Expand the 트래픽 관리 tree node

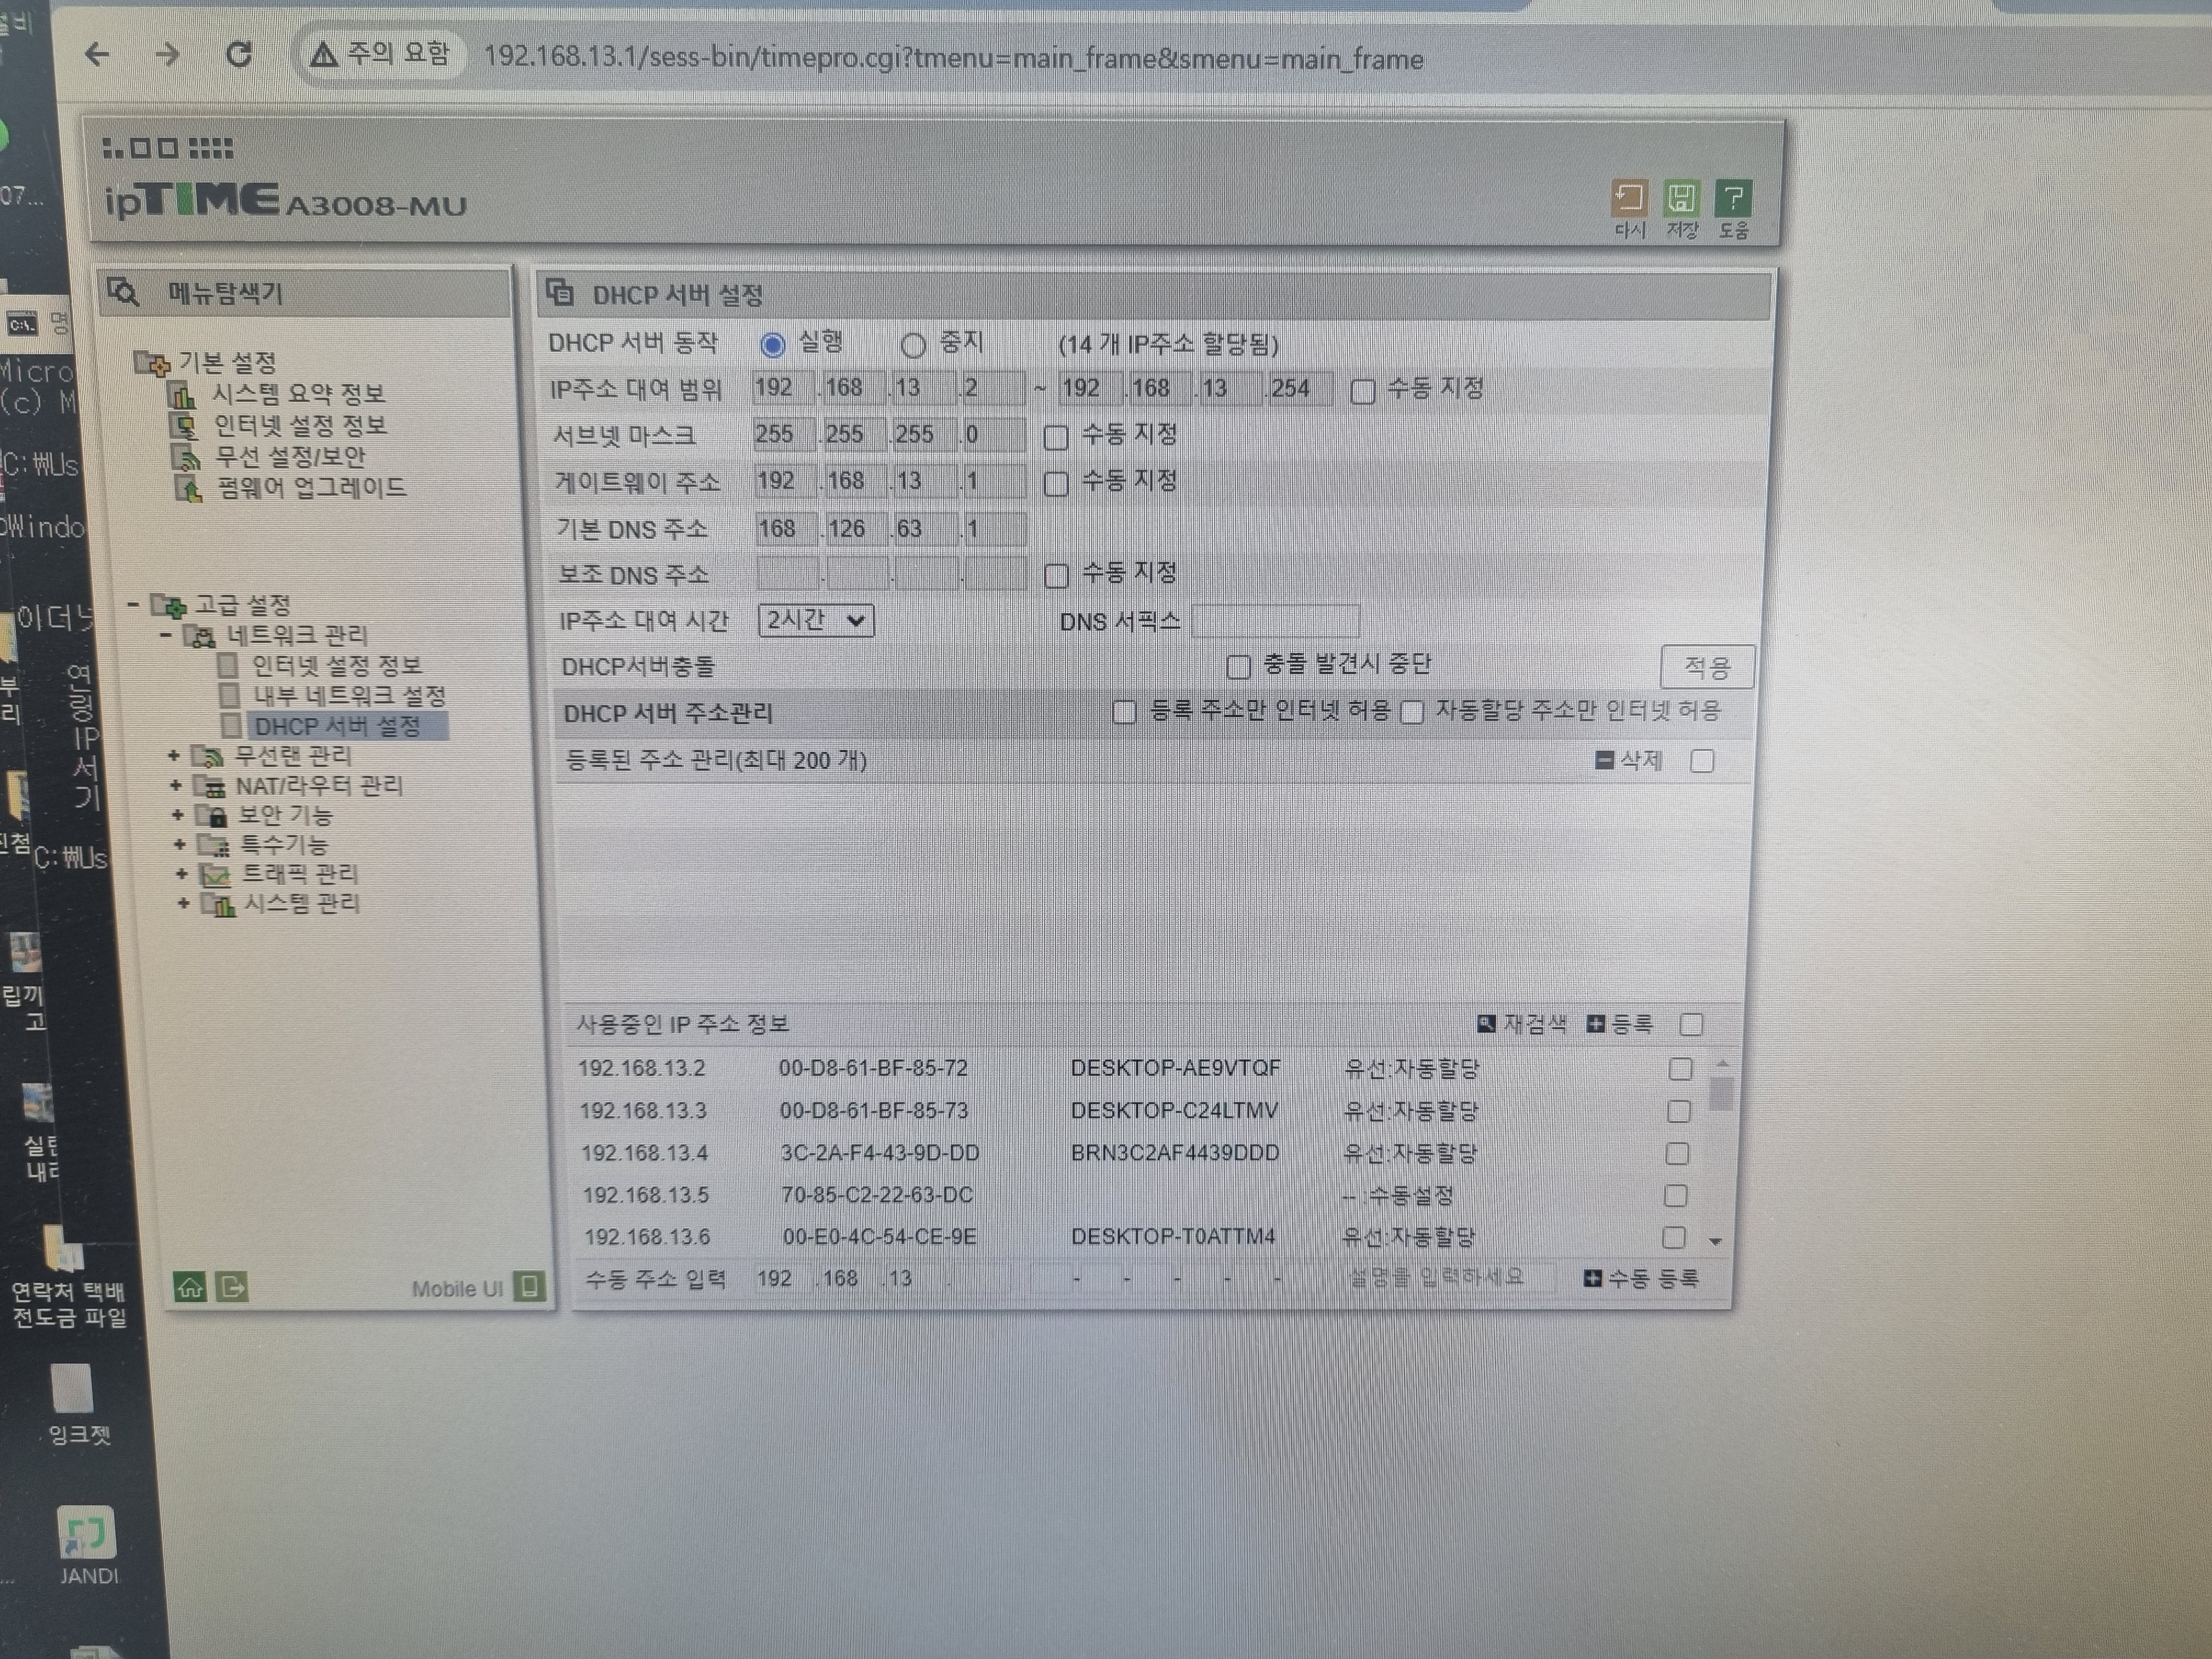(181, 873)
